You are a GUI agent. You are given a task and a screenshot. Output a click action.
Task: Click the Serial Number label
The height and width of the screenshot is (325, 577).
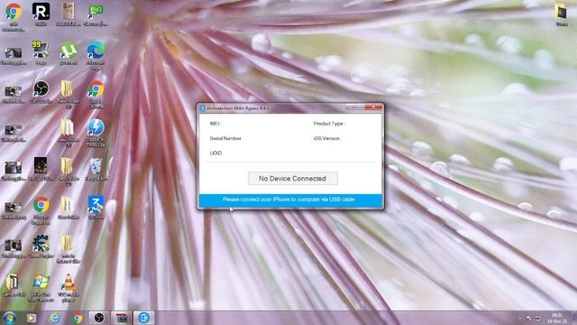click(x=225, y=138)
